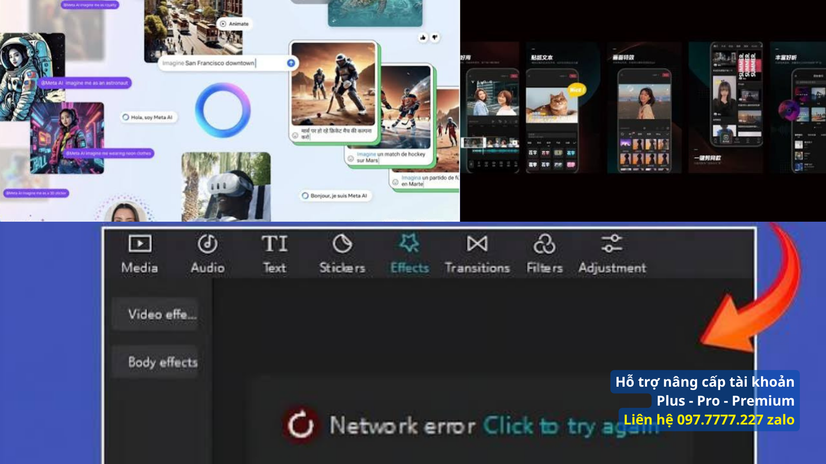Click the network error retry icon
This screenshot has height=464, width=826.
[x=300, y=425]
